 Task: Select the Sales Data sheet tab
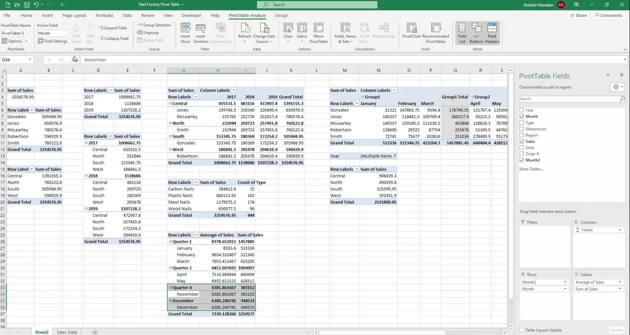tap(66, 332)
